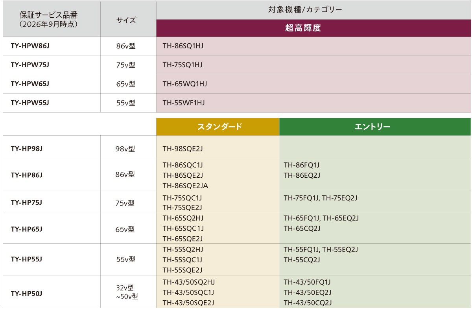Select part number TY-HP86J
Viewport: 472px width, 309px height.
click(26, 175)
